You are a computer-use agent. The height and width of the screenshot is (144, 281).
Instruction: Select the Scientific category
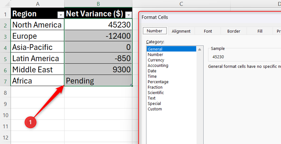click(171, 93)
